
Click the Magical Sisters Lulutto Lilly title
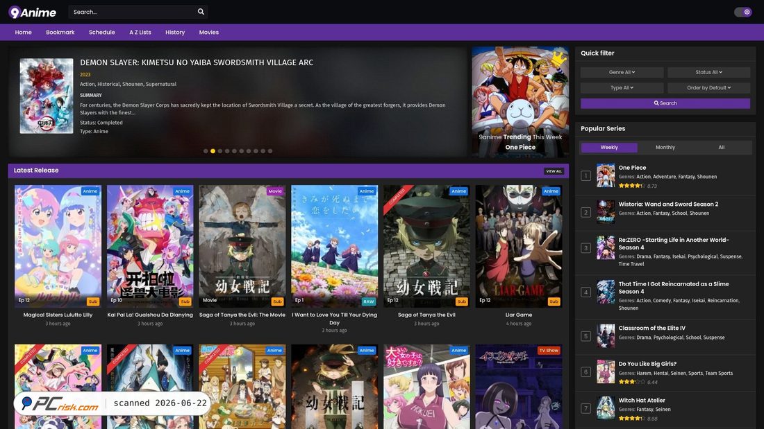coord(58,315)
